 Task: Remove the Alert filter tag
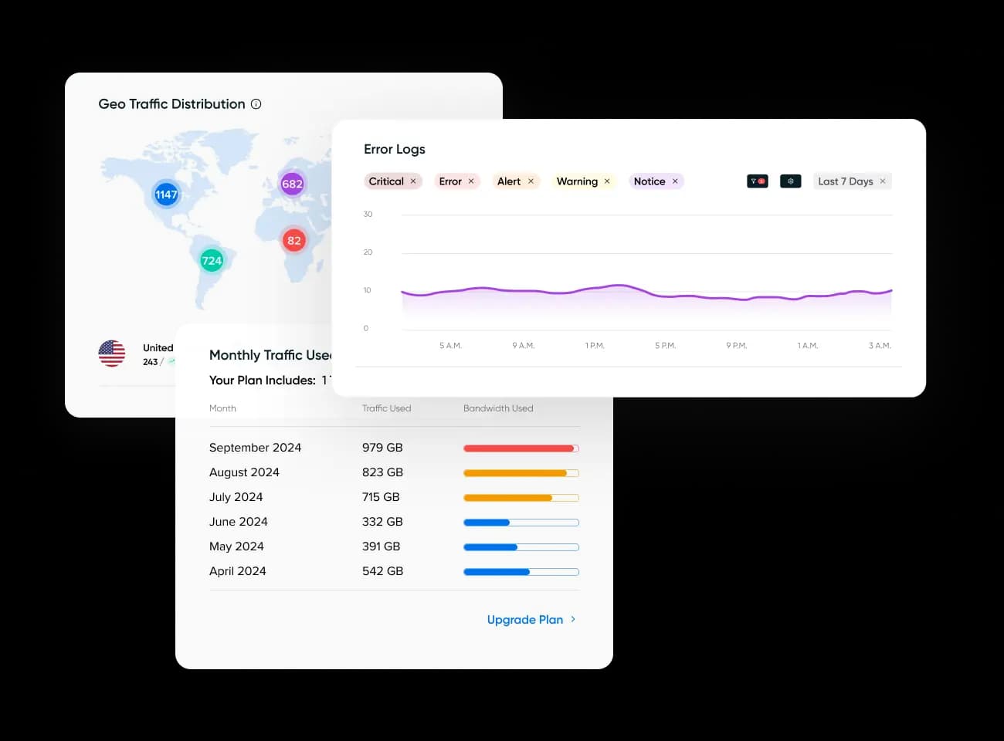(531, 181)
